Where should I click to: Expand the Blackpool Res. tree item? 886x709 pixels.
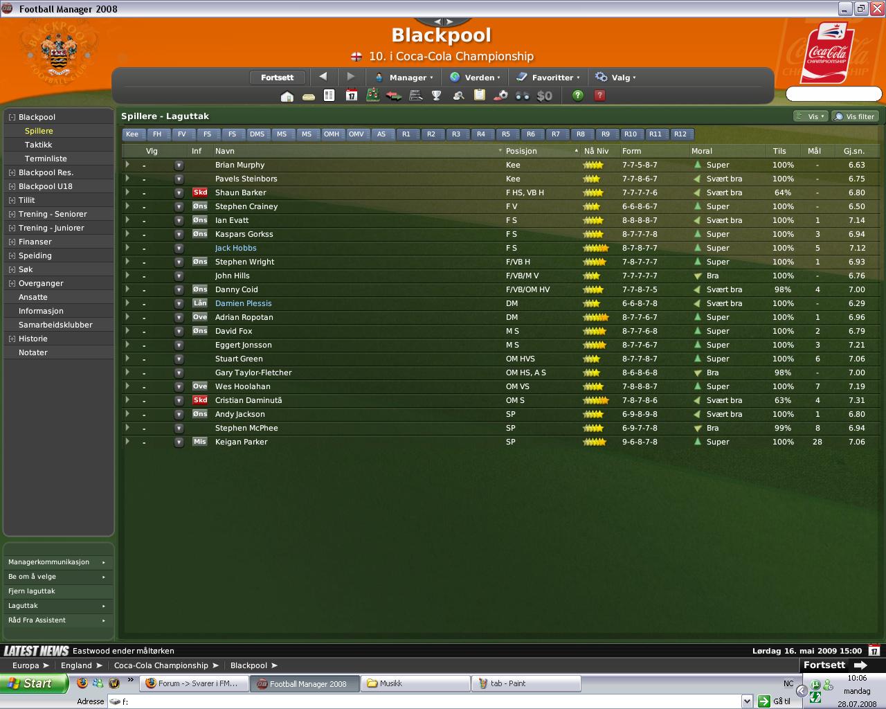pos(12,172)
